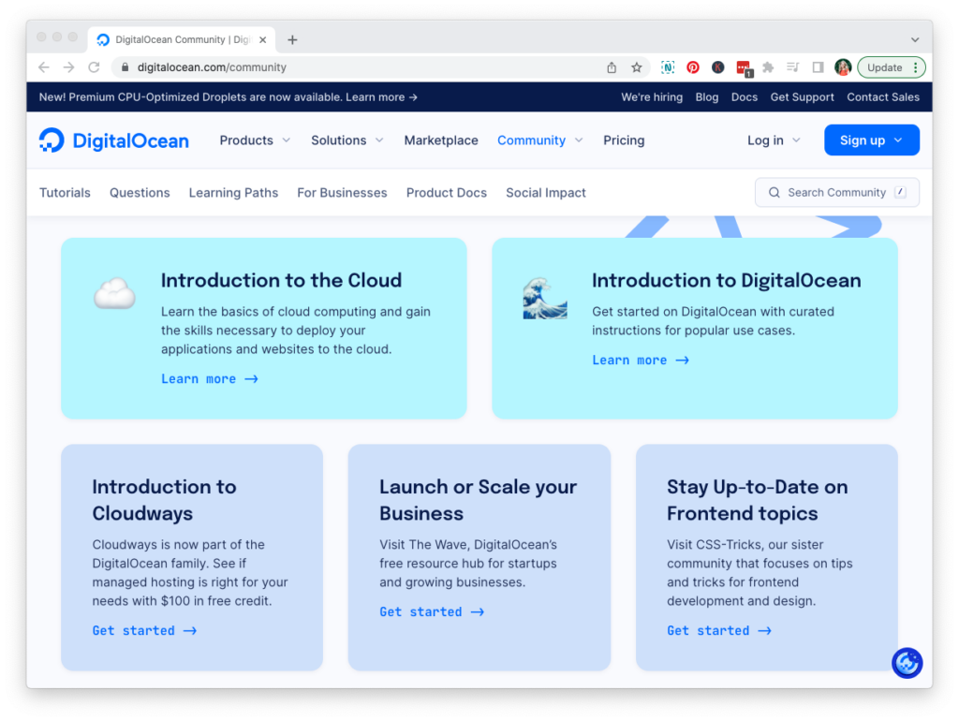Click the floating chat widget icon bottom right
This screenshot has height=721, width=959.
click(x=906, y=663)
